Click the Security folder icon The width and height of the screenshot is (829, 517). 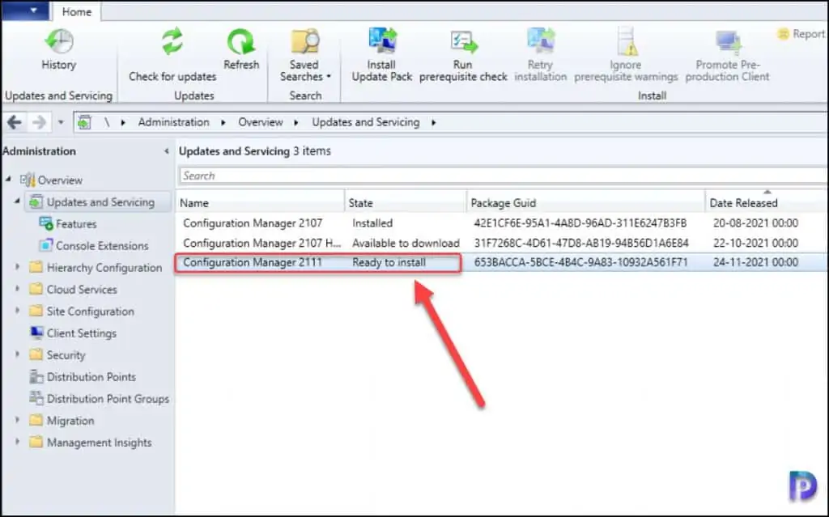[x=36, y=354]
